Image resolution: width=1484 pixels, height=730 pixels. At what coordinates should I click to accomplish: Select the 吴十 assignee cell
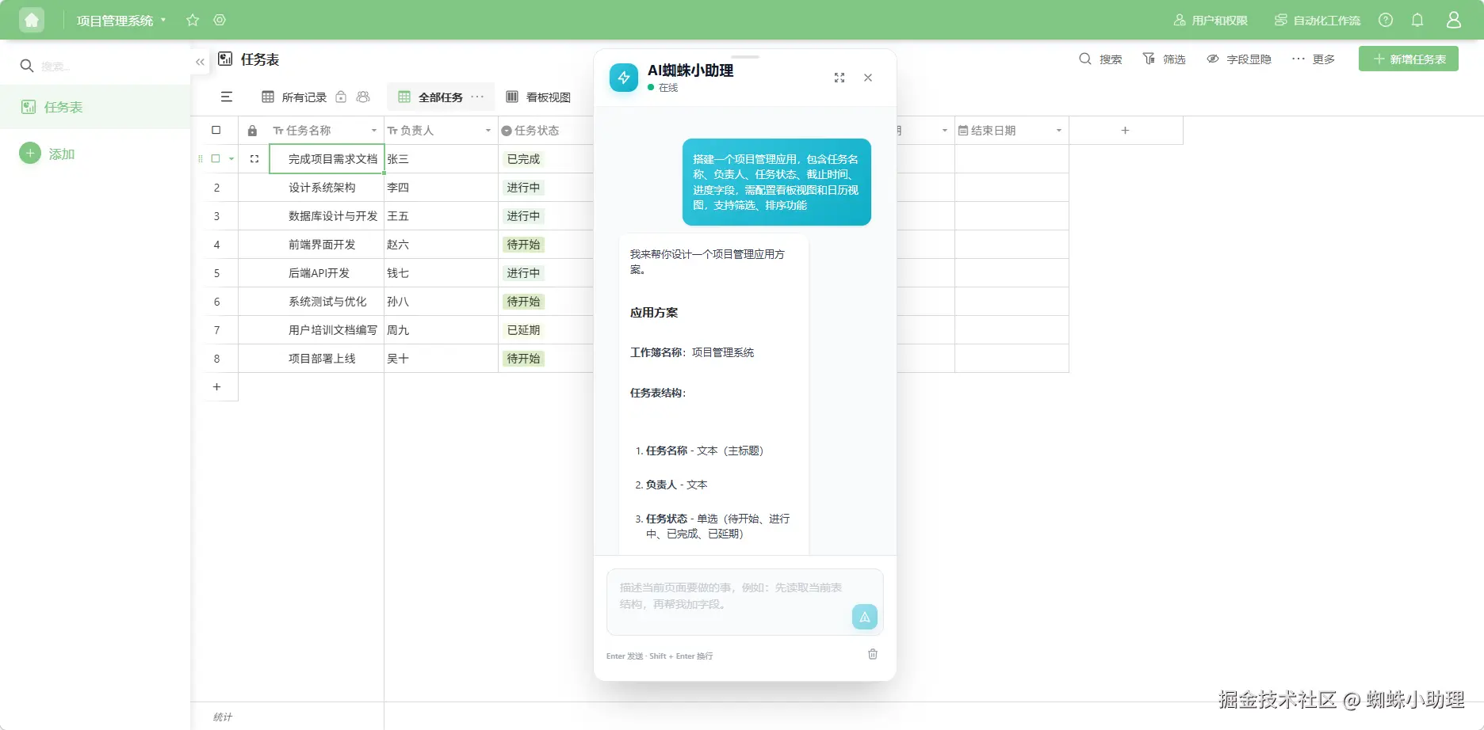point(441,359)
